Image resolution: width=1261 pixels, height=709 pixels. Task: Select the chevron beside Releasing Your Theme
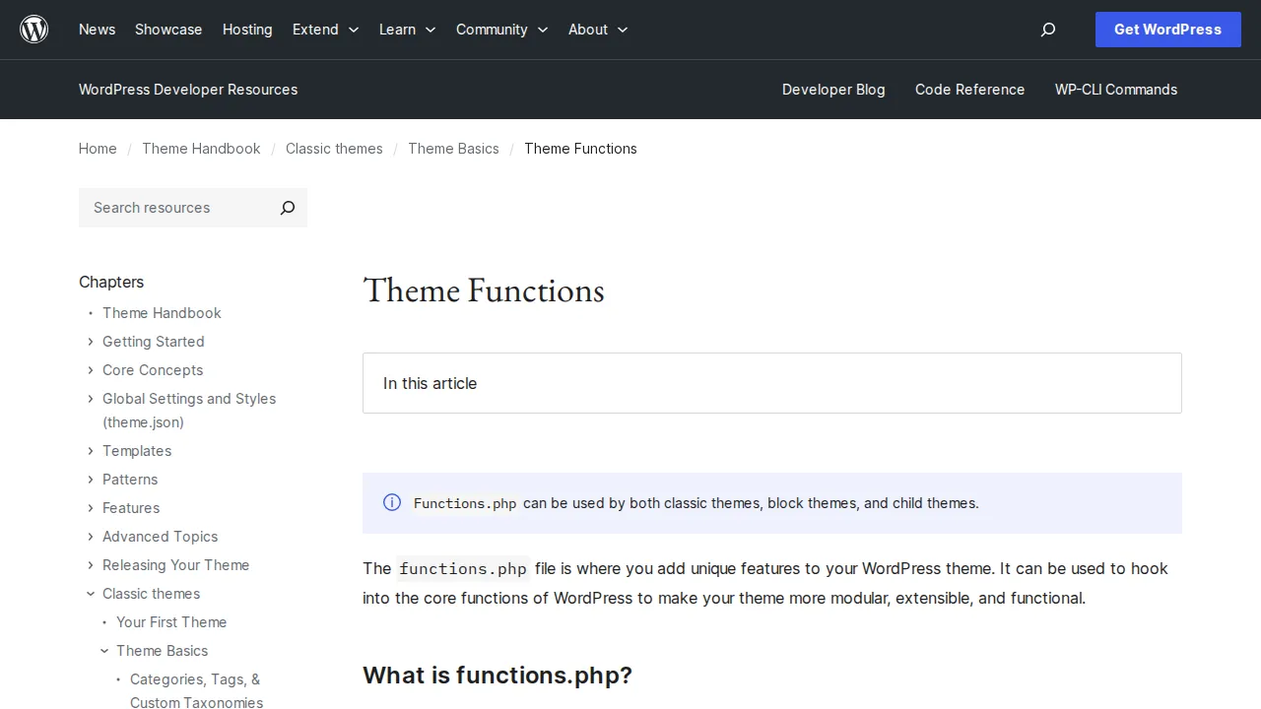(90, 565)
